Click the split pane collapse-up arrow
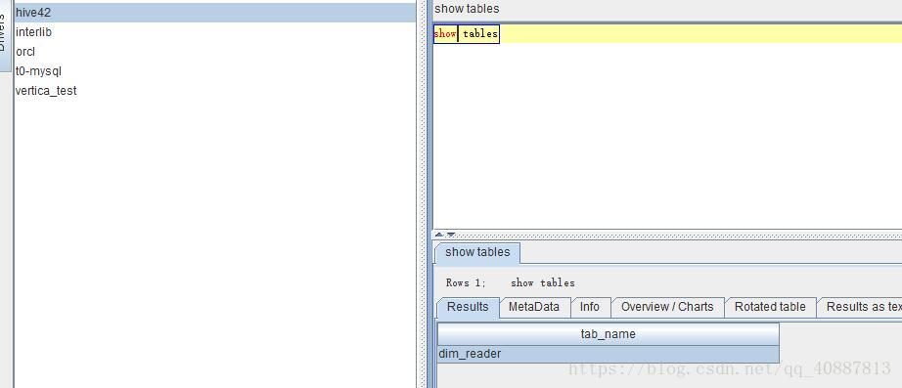Image resolution: width=902 pixels, height=388 pixels. [x=439, y=235]
